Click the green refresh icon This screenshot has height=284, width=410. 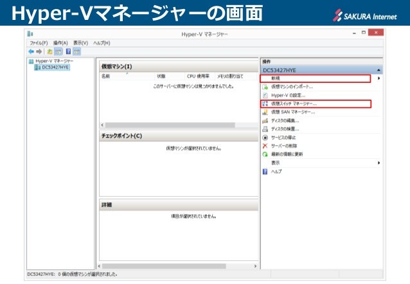pos(265,154)
